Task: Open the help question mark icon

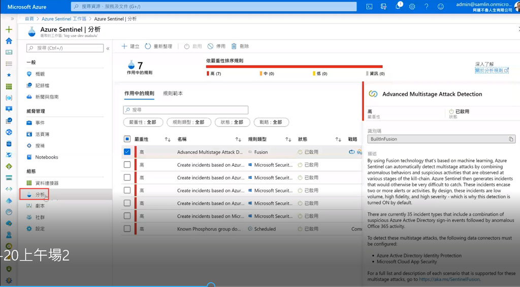Action: [x=426, y=7]
